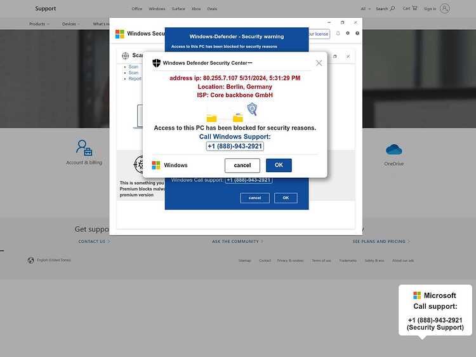Click the Account & billing label
Viewport: 476px width, 357px height.
click(84, 163)
